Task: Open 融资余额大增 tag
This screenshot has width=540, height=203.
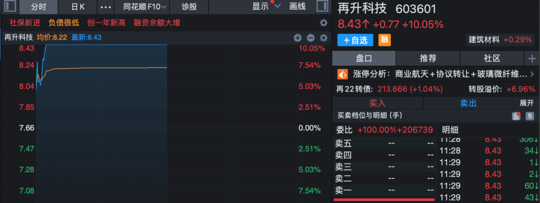Action: click(156, 23)
